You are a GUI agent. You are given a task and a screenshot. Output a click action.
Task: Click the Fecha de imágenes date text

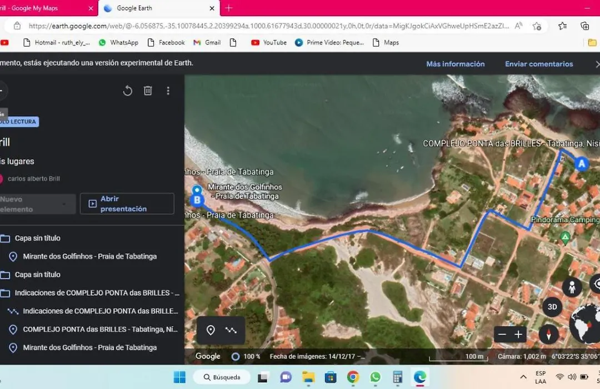317,356
